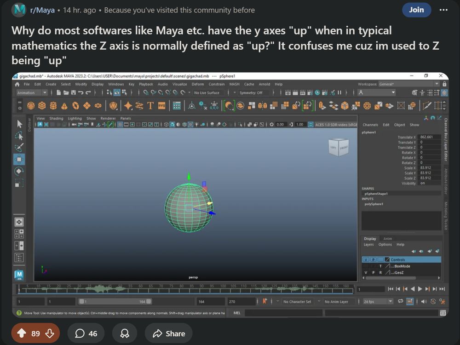Click the MEL command line input
The width and height of the screenshot is (460, 345).
point(283,313)
